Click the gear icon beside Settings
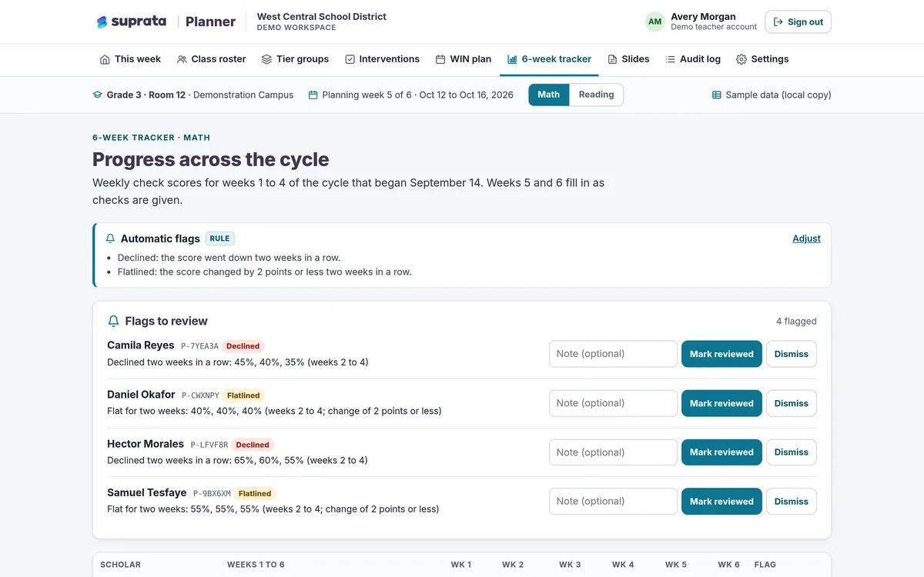 742,59
